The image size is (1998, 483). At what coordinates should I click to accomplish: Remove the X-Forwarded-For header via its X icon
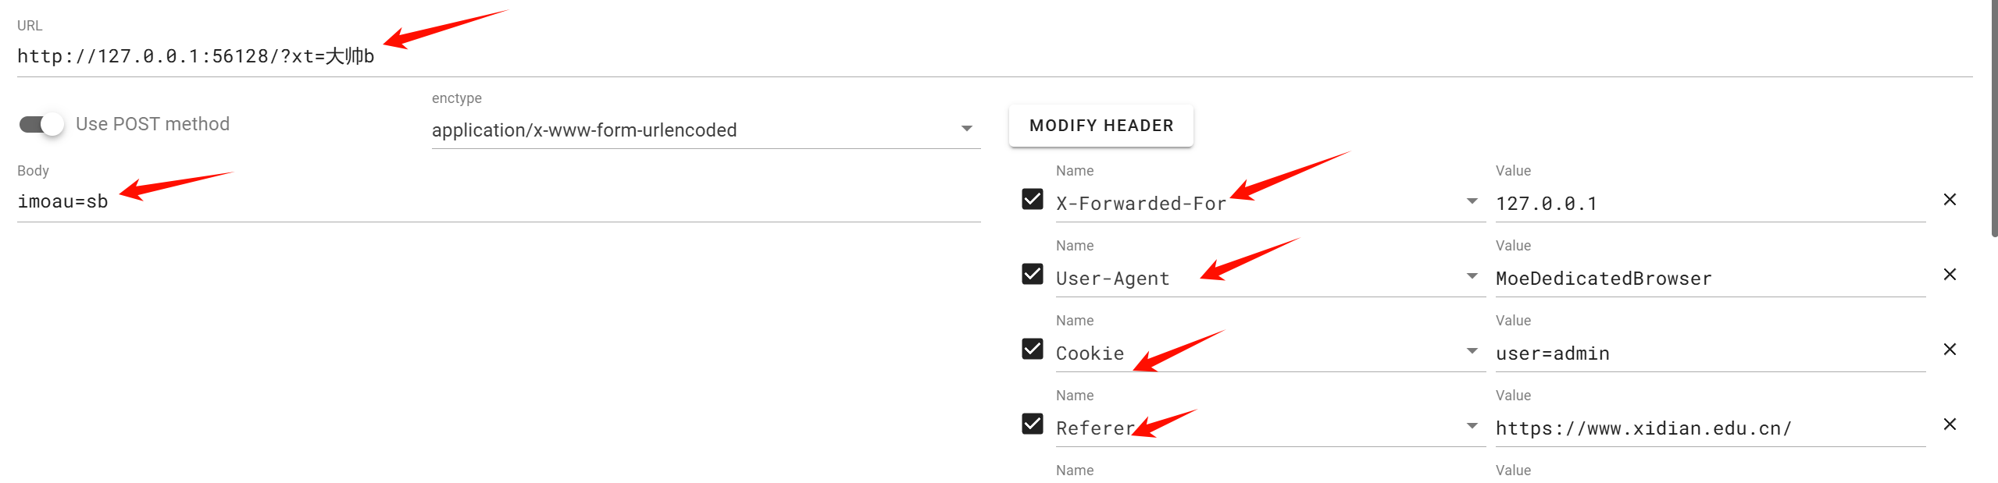click(1950, 200)
